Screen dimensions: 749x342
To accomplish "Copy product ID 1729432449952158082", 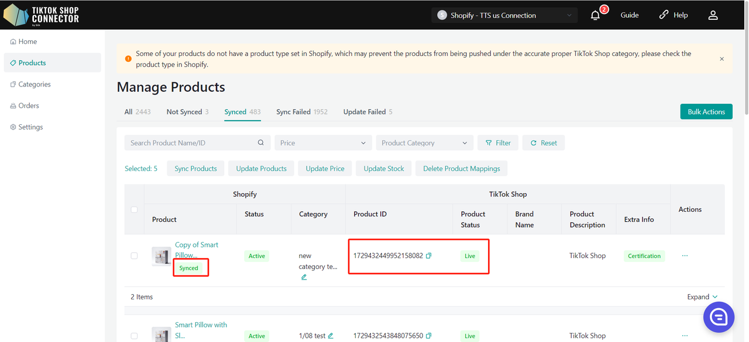I will pos(429,256).
